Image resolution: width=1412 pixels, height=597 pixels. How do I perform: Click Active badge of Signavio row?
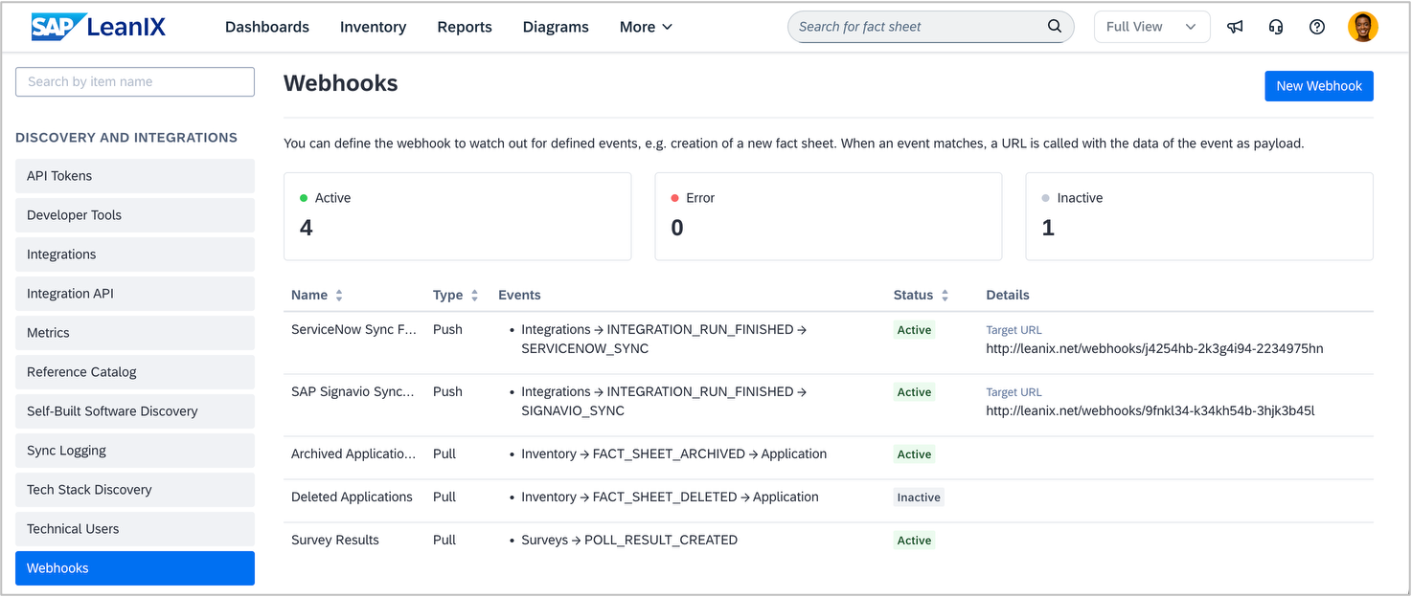914,392
